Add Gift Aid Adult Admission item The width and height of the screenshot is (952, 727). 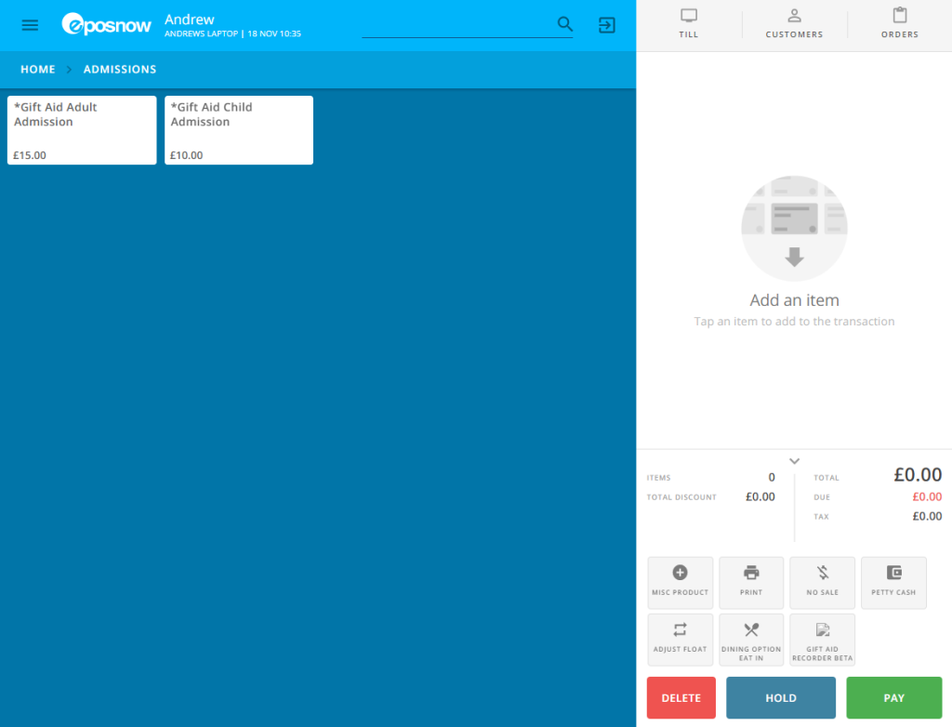[82, 130]
